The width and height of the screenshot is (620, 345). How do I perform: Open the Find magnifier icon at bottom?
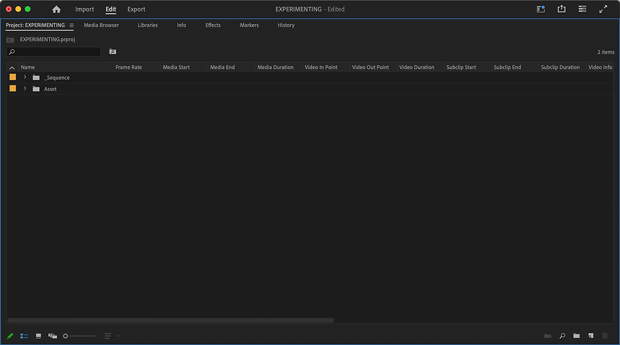562,336
